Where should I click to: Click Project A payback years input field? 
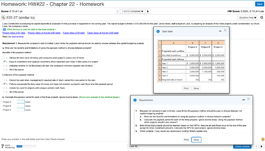click(21, 102)
